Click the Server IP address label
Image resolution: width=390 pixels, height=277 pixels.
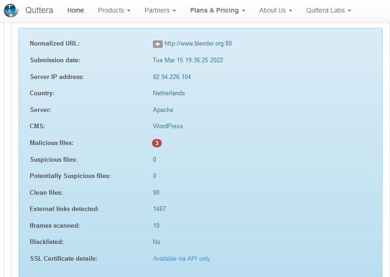tap(57, 77)
